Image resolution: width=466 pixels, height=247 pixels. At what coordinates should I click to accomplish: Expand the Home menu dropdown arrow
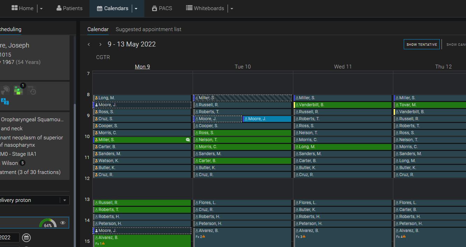41,8
